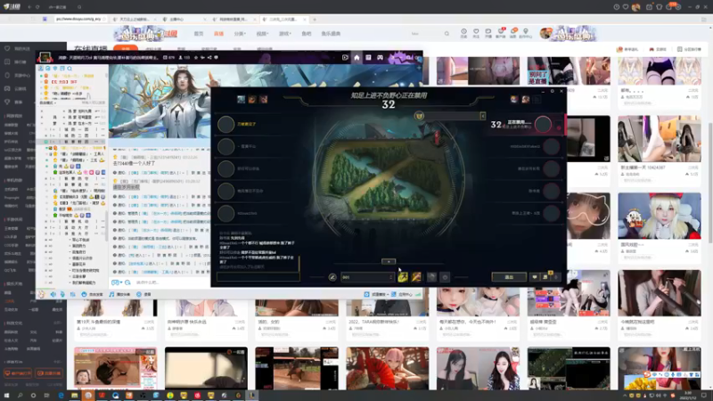The image size is (713, 401).
Task: Click the video play icon in voice app header
Action: point(345,58)
